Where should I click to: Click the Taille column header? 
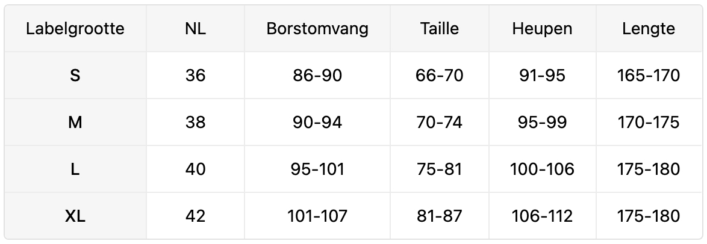point(440,29)
